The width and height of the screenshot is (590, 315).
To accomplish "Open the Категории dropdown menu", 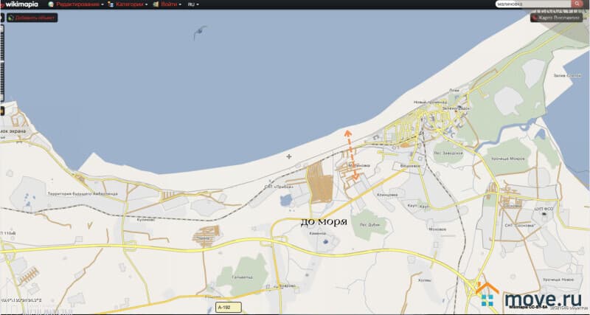I will tap(131, 4).
